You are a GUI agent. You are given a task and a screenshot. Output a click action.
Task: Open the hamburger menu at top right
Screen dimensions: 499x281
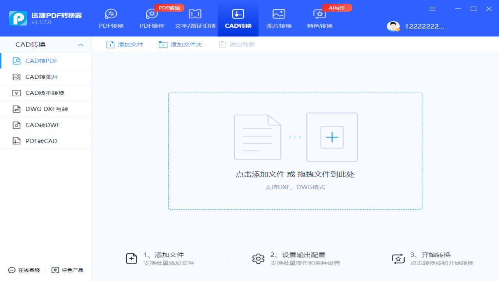(432, 9)
